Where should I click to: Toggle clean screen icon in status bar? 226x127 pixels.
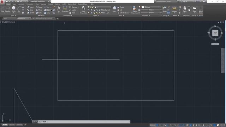coord(221,125)
